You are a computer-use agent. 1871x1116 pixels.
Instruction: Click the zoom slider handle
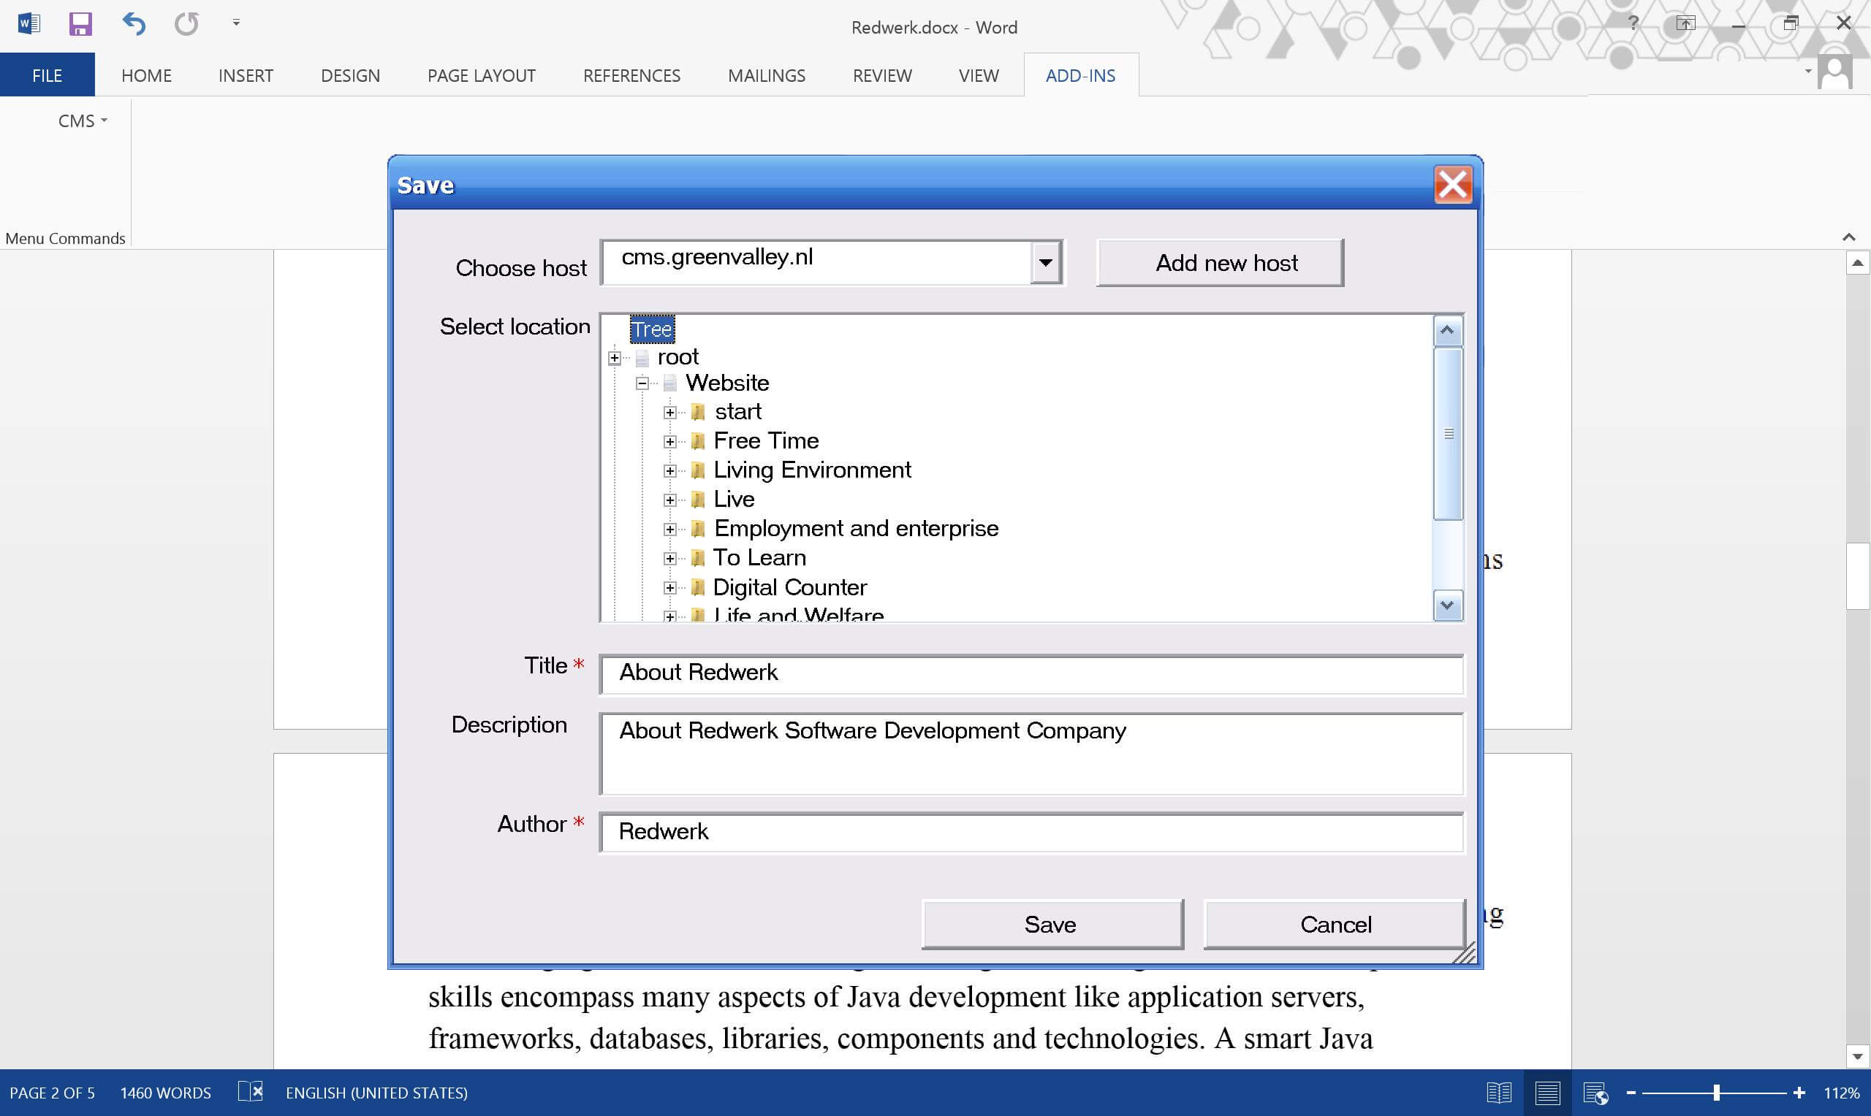point(1717,1093)
